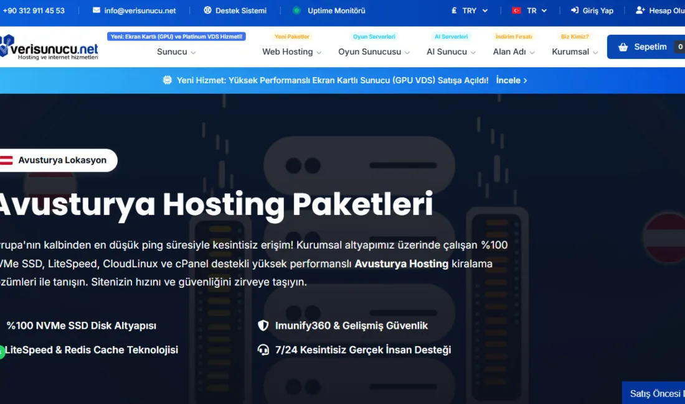Click the Oyun Serverleri label
This screenshot has width=685, height=404.
pyautogui.click(x=374, y=37)
